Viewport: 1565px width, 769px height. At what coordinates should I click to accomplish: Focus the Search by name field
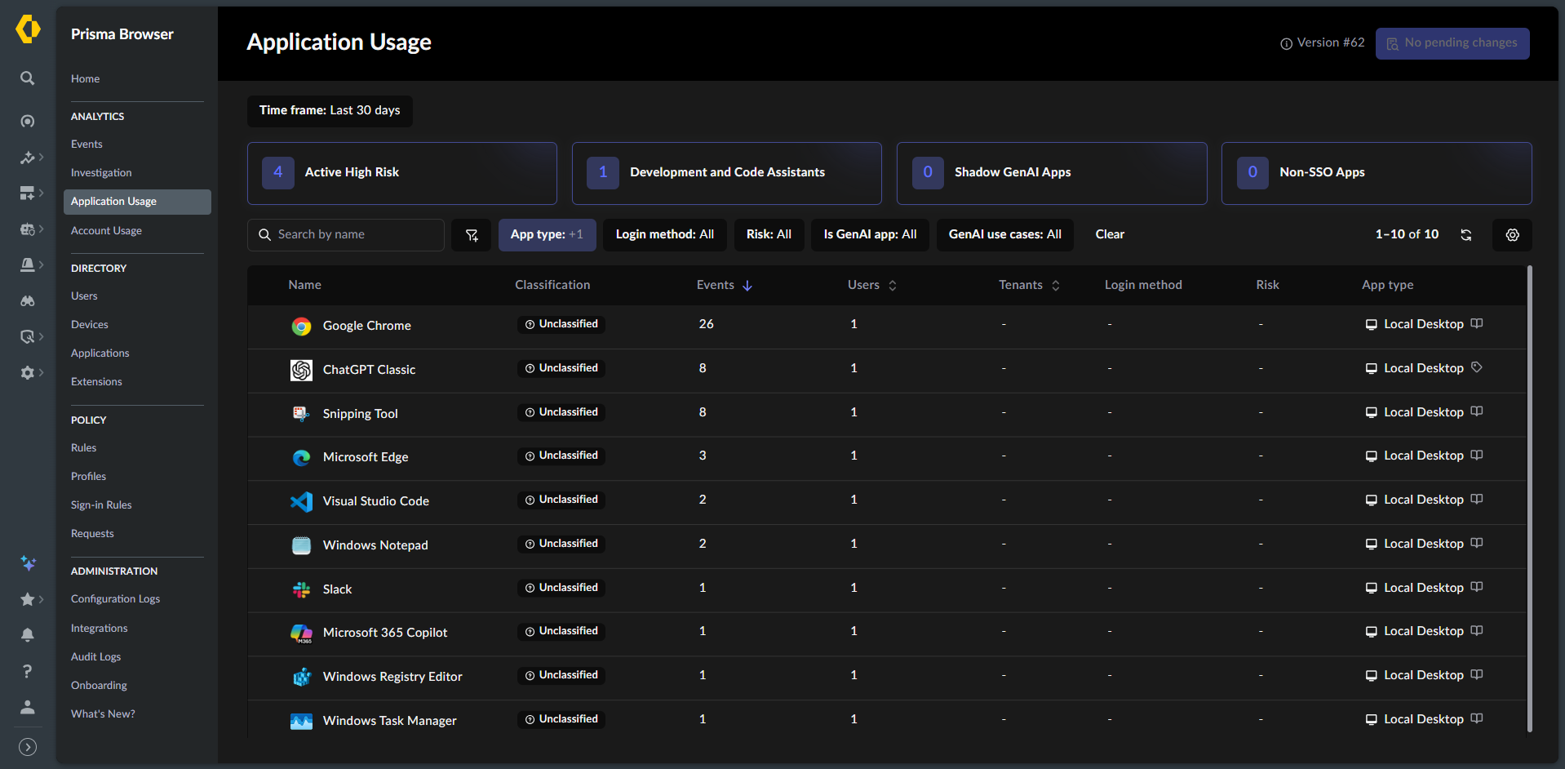[346, 235]
